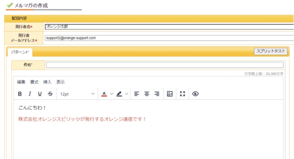The height and width of the screenshot is (159, 294).
Task: Align text to the left
Action: pyautogui.click(x=137, y=94)
